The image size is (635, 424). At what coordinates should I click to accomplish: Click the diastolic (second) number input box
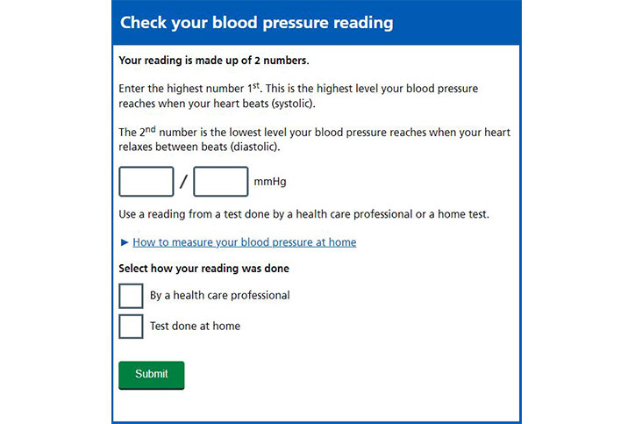click(x=221, y=182)
